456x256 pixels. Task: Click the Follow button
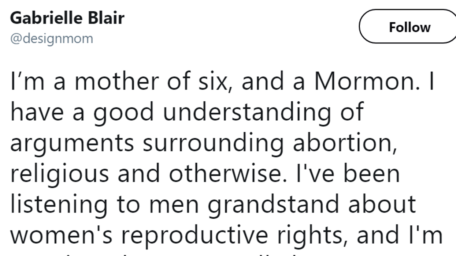[x=409, y=27]
